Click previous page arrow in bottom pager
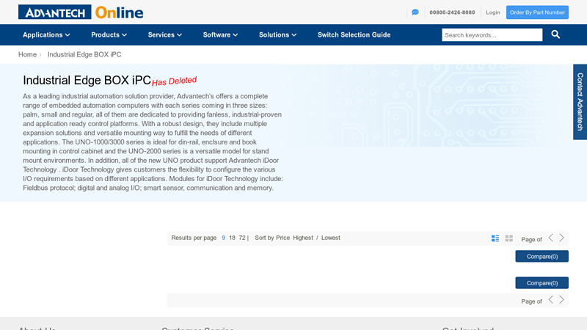The width and height of the screenshot is (587, 330). tap(551, 300)
